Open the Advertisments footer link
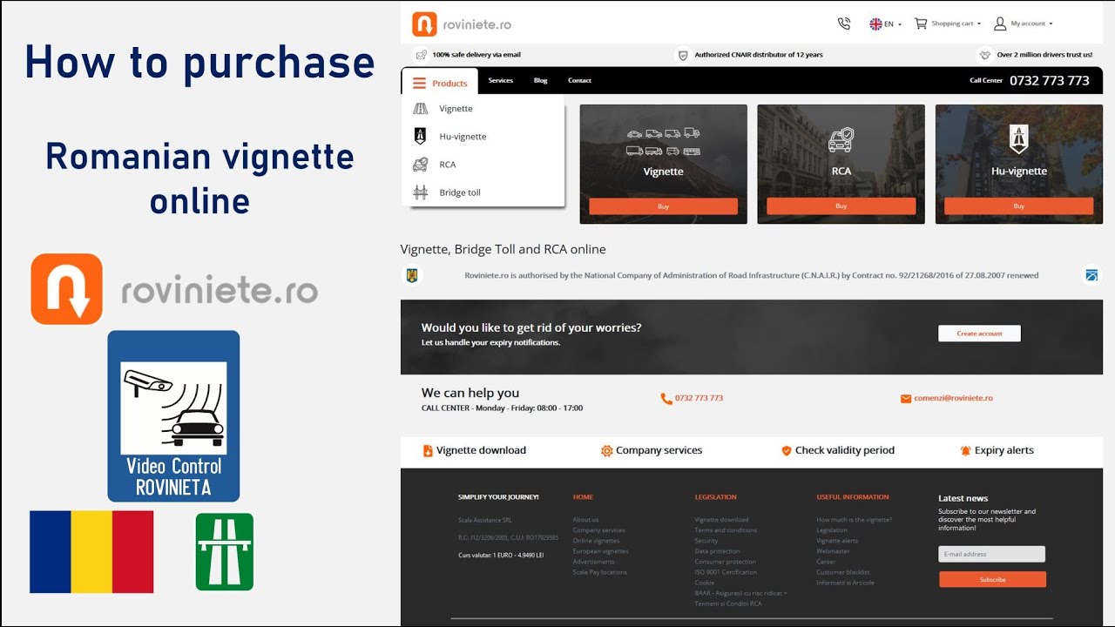The height and width of the screenshot is (627, 1115). click(593, 562)
